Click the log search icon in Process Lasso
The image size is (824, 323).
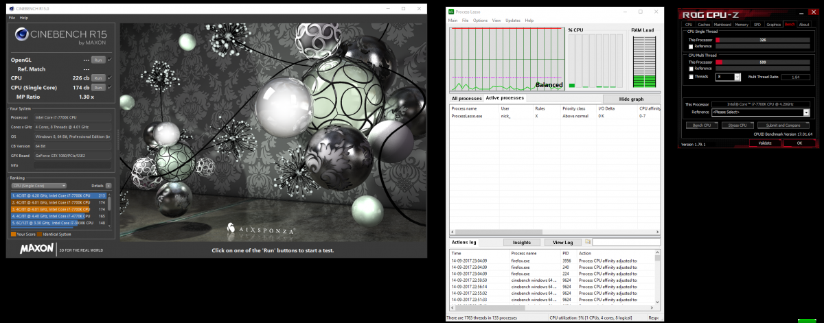pyautogui.click(x=588, y=242)
